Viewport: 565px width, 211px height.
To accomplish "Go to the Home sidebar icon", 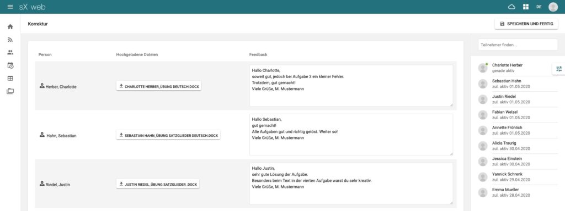I will 10,26.
